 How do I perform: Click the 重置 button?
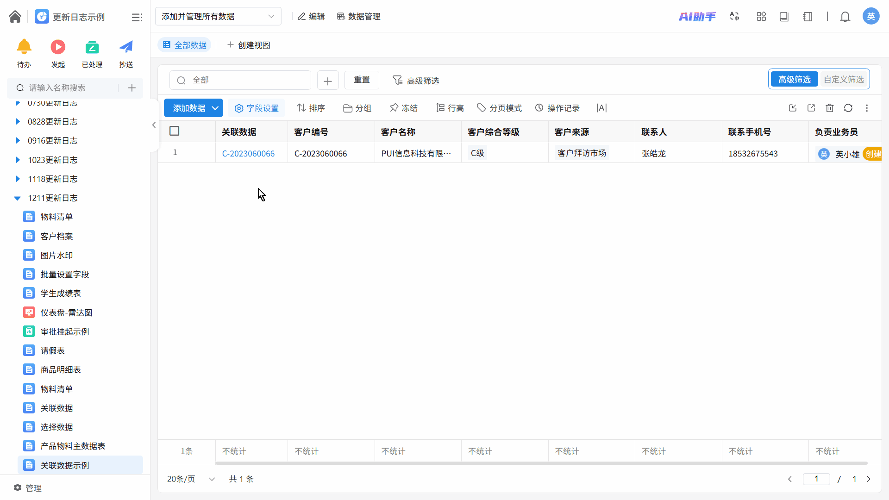(x=362, y=80)
